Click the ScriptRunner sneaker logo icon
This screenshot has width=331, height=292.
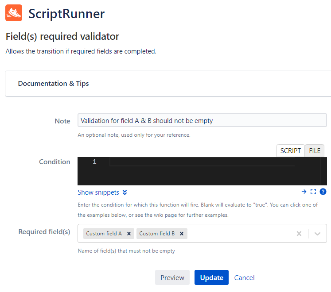[x=14, y=13]
